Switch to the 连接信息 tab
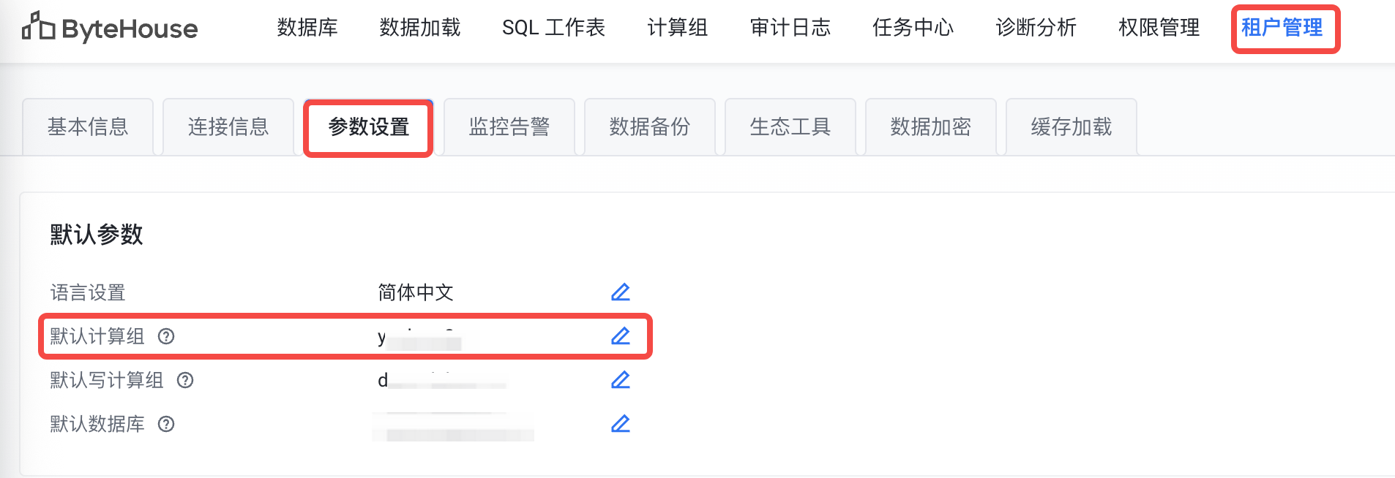Viewport: 1395px width, 478px height. tap(228, 127)
